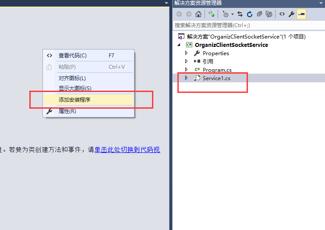Open the pending changes filter clock icon
The height and width of the screenshot is (230, 325).
(x=226, y=14)
